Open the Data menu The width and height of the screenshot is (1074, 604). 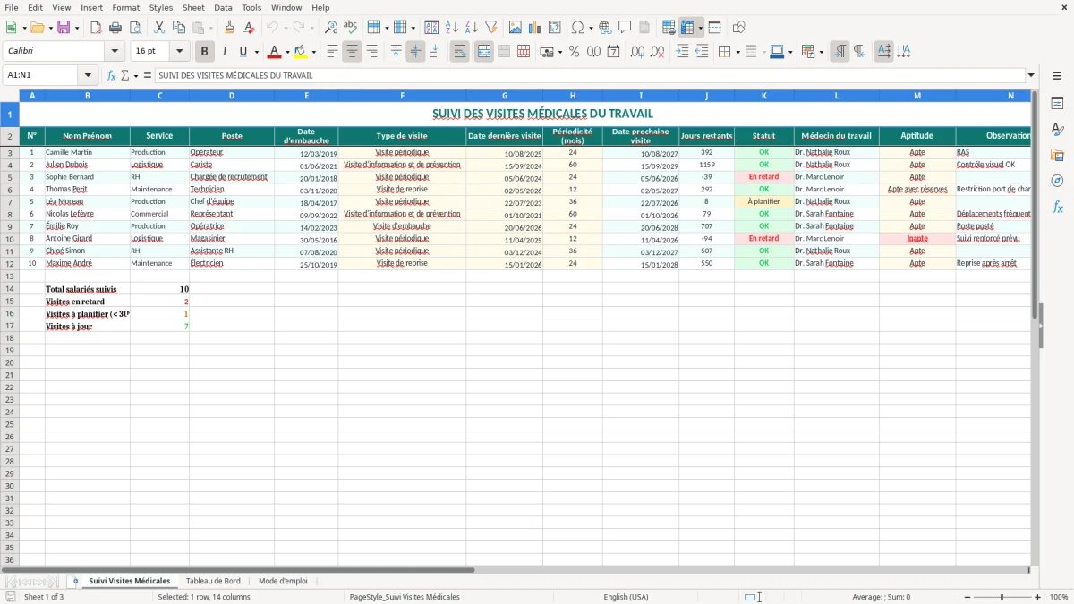pos(223,7)
